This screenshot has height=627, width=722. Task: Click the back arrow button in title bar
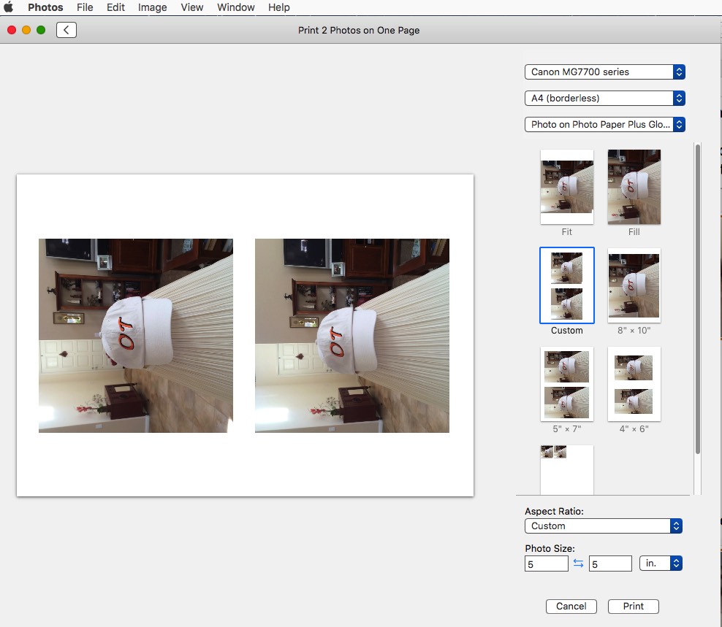point(66,30)
